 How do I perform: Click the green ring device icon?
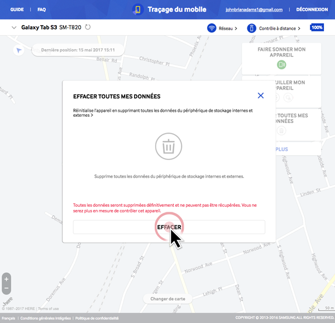coord(281,65)
